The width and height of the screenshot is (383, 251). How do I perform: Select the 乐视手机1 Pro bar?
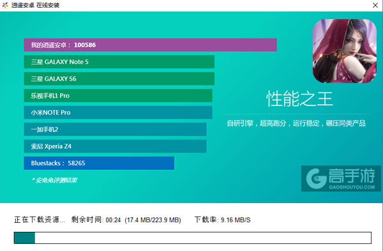point(118,96)
